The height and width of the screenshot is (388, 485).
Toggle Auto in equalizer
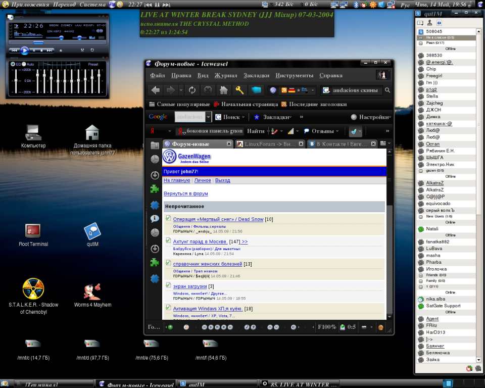[24, 64]
